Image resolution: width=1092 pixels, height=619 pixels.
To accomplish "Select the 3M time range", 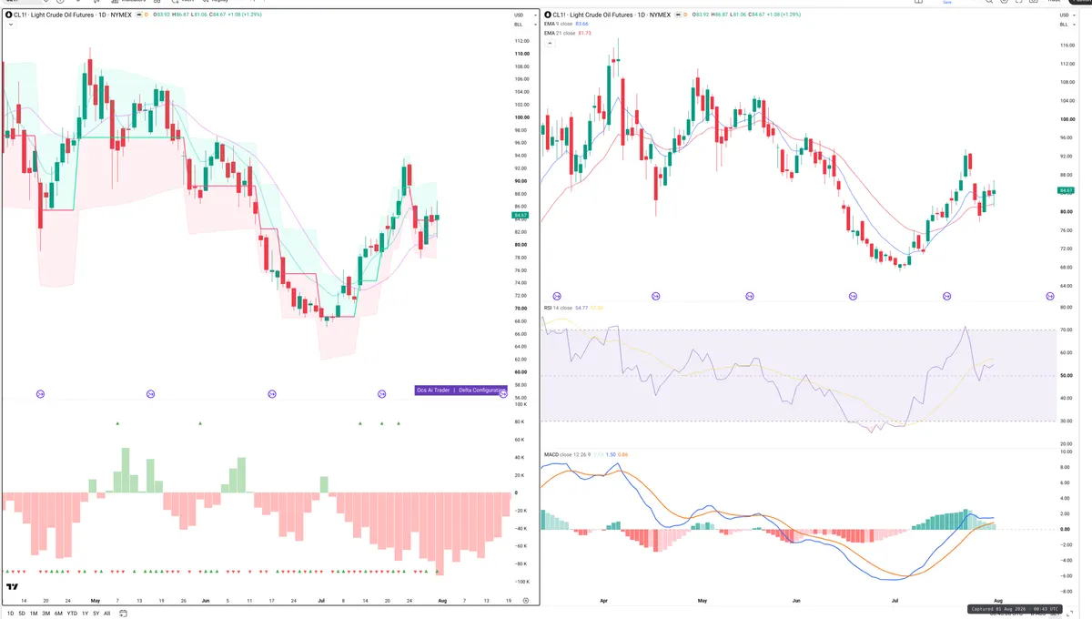I will [45, 614].
